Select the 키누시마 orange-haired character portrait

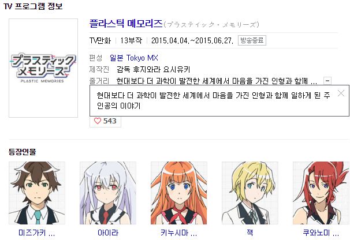(x=179, y=193)
